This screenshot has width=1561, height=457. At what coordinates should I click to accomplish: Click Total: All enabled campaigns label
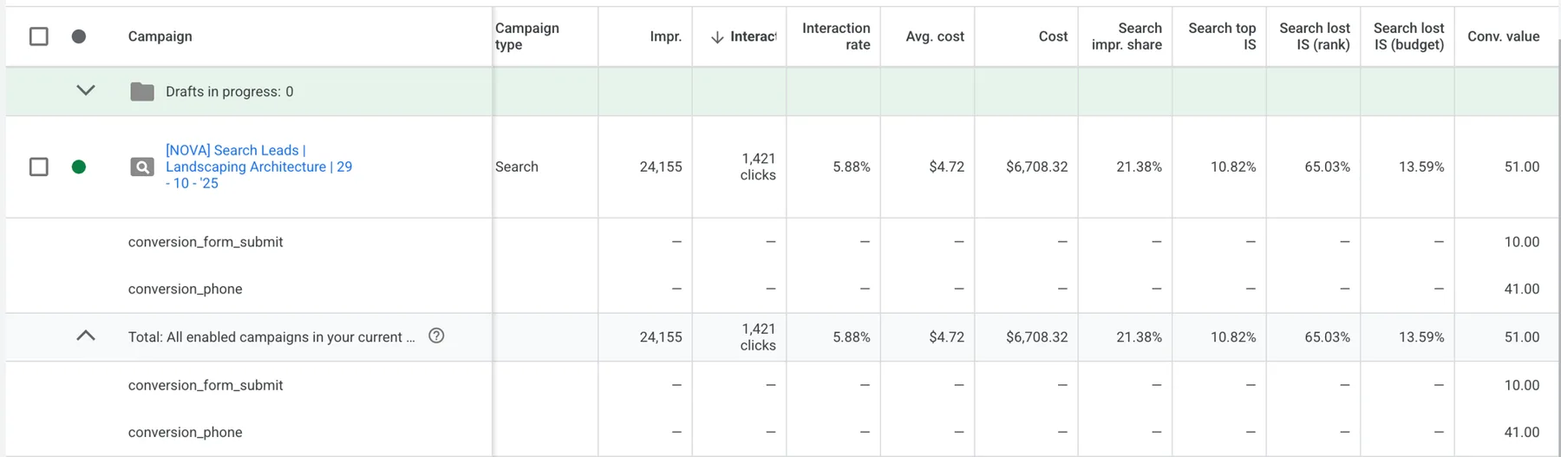pos(271,336)
